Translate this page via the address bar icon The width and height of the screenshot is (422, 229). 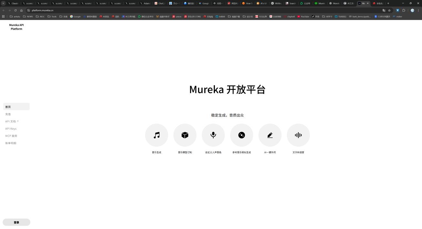point(384,10)
